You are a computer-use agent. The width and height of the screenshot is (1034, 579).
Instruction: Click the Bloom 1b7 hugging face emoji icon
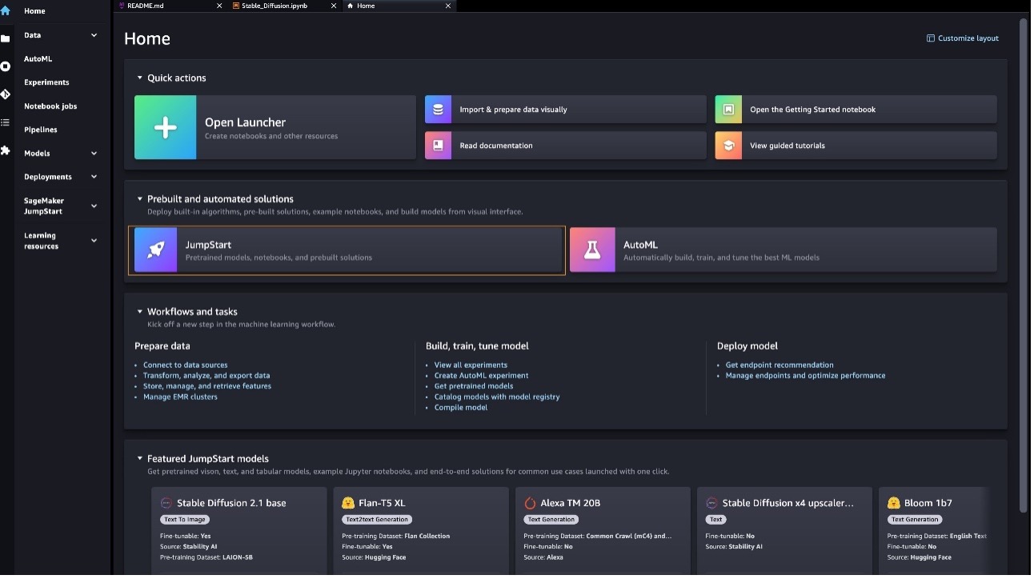click(x=894, y=503)
